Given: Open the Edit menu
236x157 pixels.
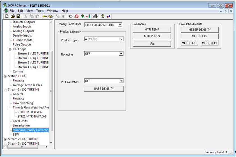Looking at the screenshot, I should [x=20, y=11].
